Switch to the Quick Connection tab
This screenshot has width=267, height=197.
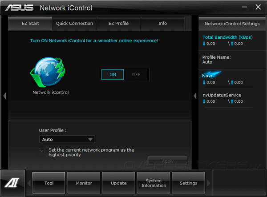pos(74,24)
